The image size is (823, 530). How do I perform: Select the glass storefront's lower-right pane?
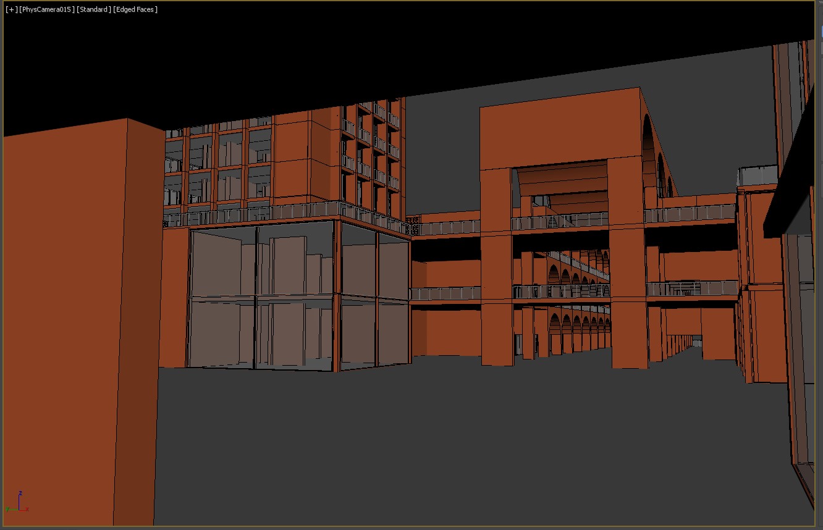click(x=393, y=332)
